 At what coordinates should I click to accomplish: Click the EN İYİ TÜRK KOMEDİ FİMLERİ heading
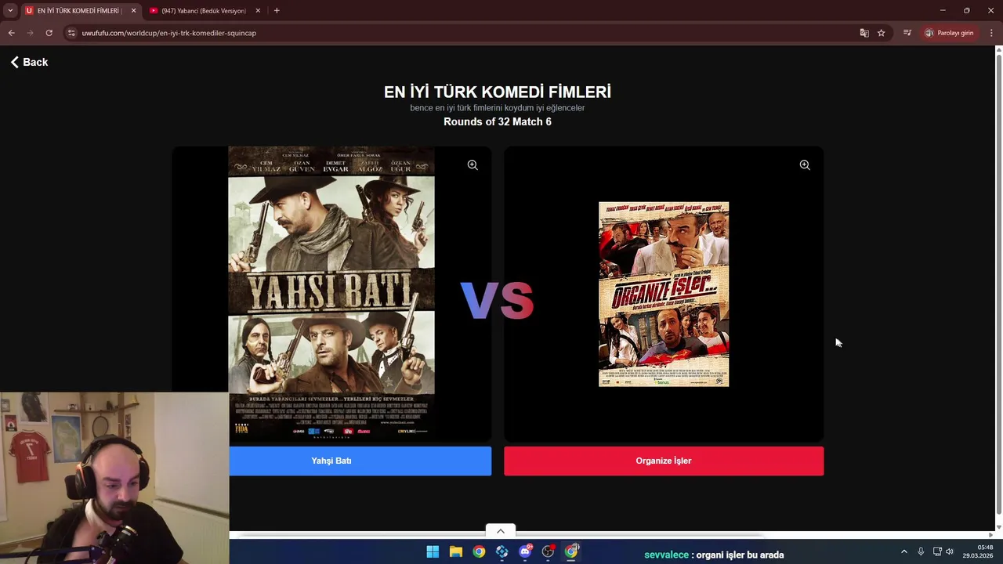point(498,92)
